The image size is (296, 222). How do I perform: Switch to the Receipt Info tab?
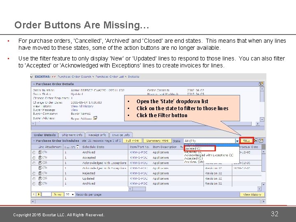(97, 135)
